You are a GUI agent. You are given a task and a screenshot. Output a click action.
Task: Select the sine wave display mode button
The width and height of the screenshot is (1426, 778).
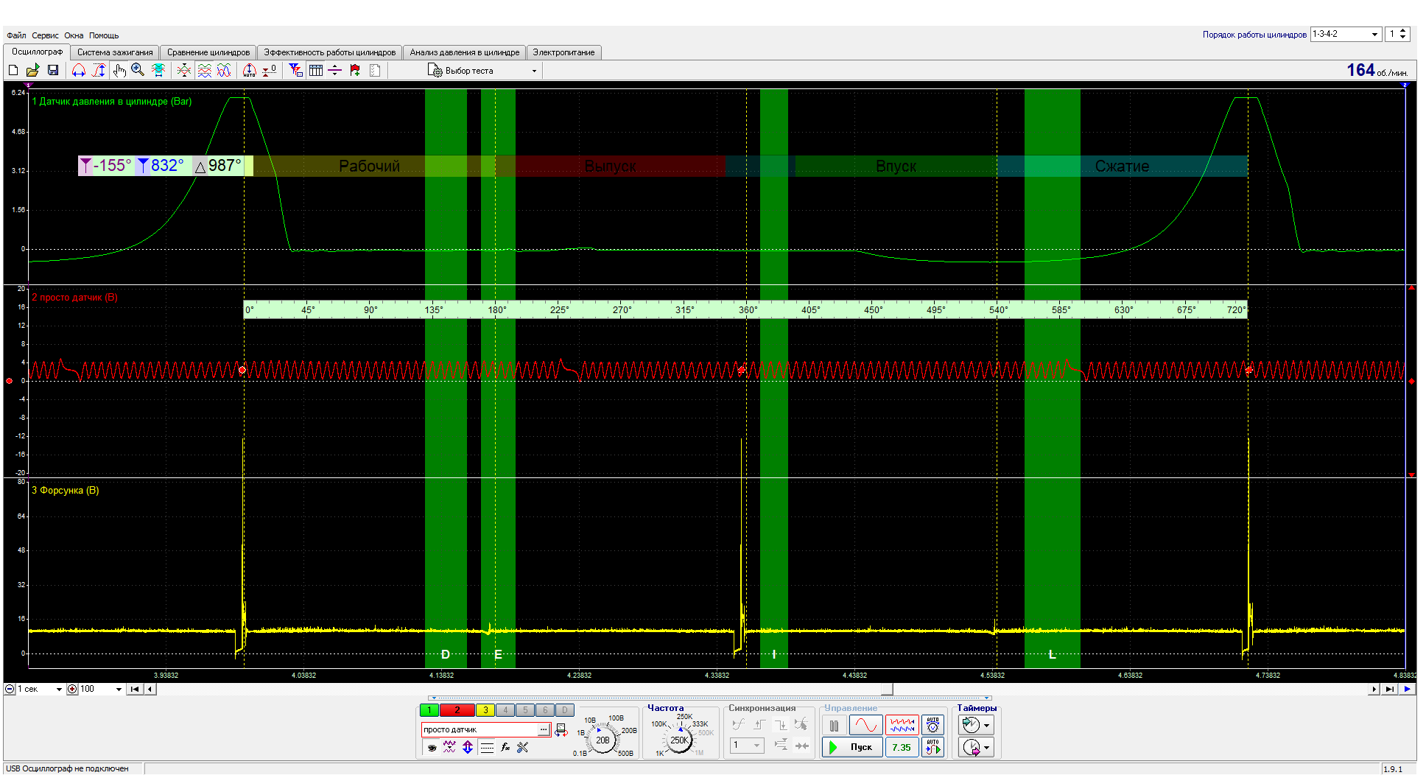pos(866,726)
